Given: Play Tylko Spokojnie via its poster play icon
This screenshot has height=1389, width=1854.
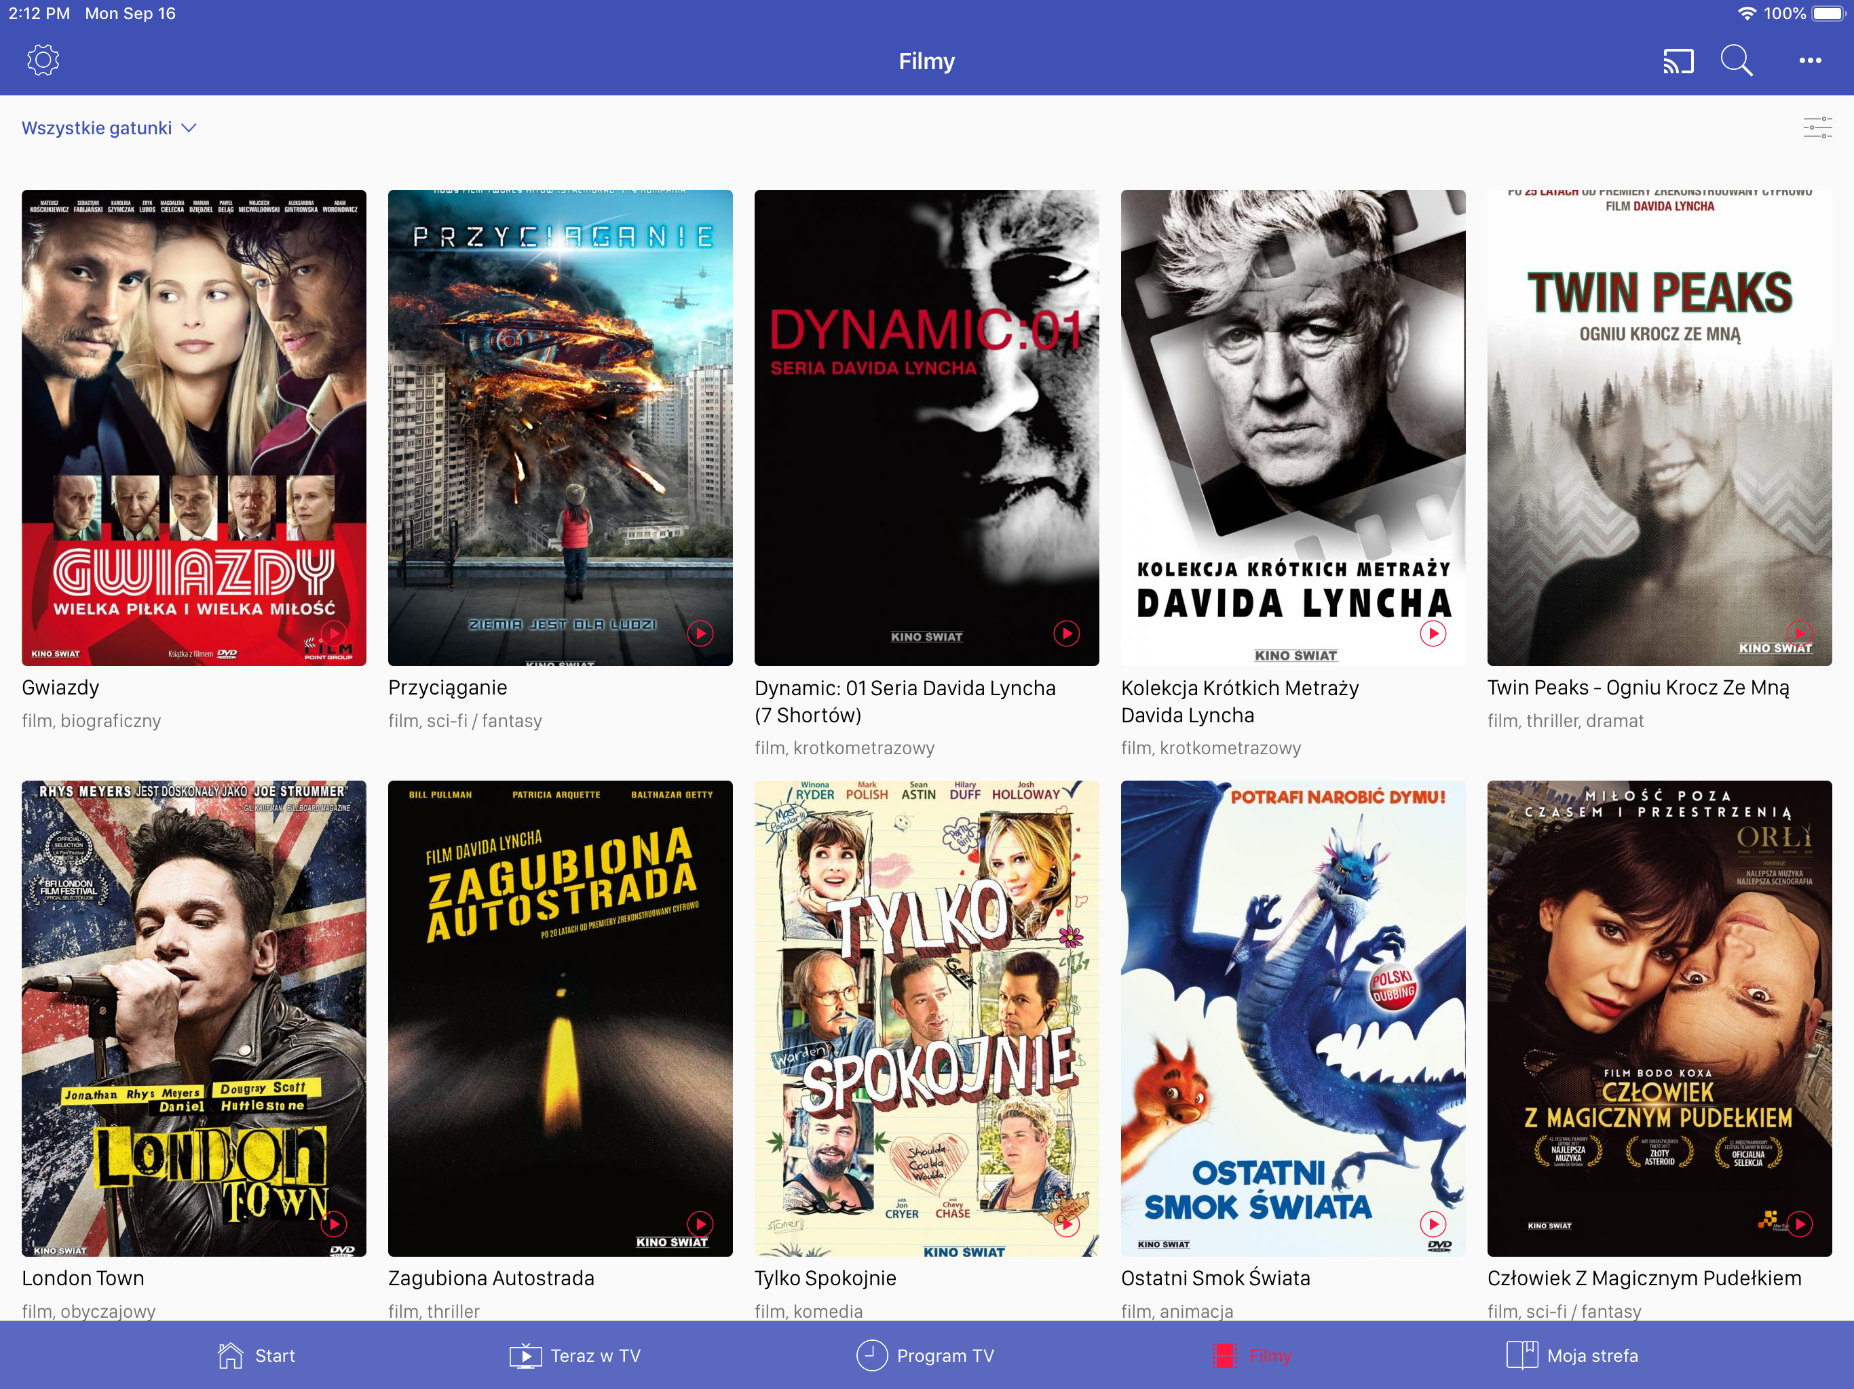Looking at the screenshot, I should 1066,1224.
